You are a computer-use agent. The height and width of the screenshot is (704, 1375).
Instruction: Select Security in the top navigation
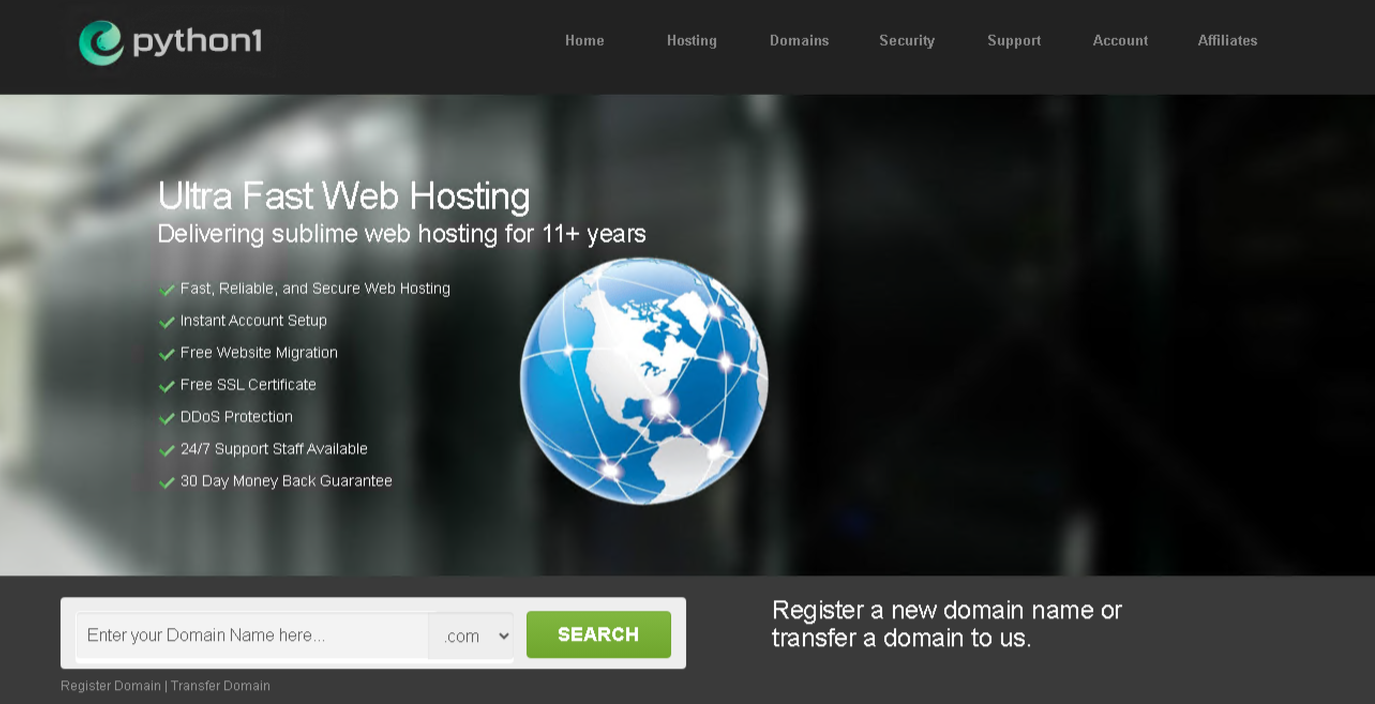tap(907, 41)
